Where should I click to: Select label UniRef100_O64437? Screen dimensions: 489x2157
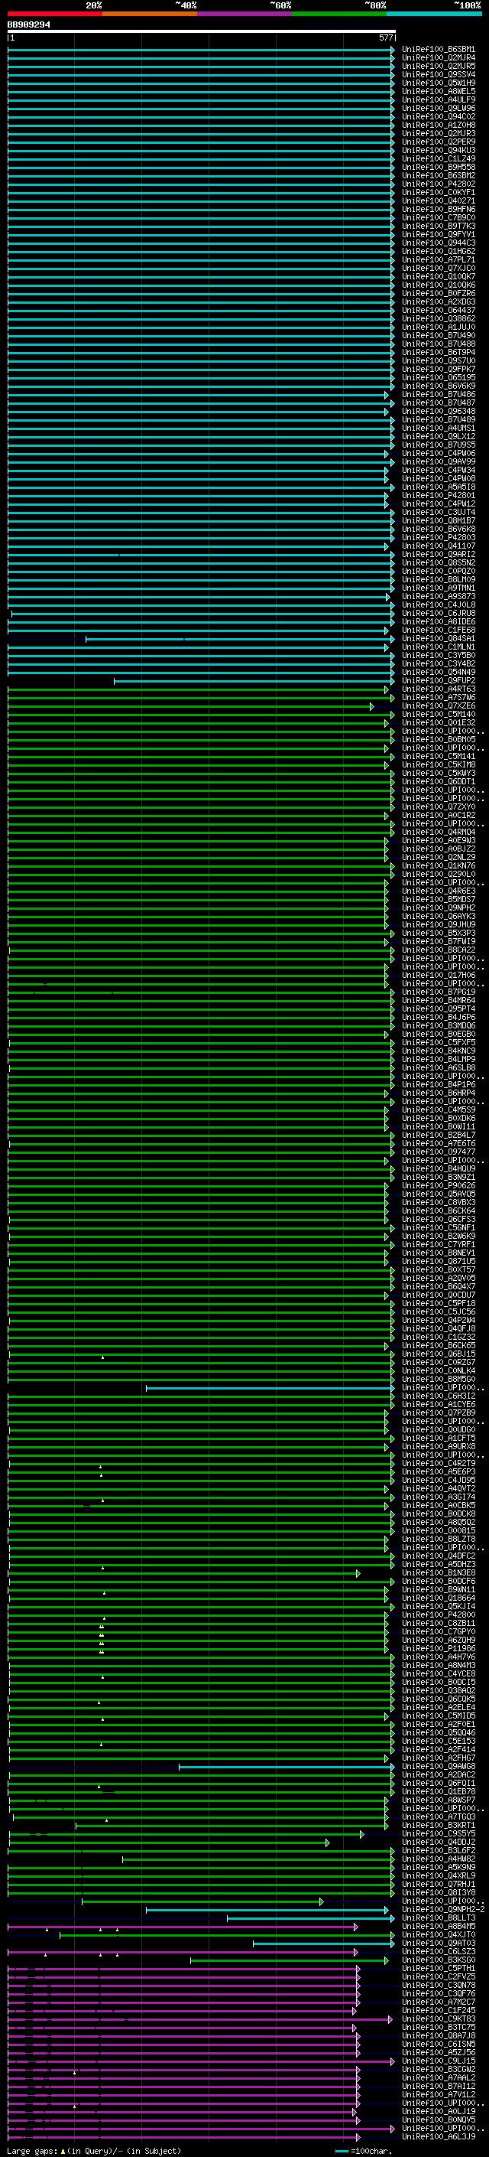click(439, 310)
